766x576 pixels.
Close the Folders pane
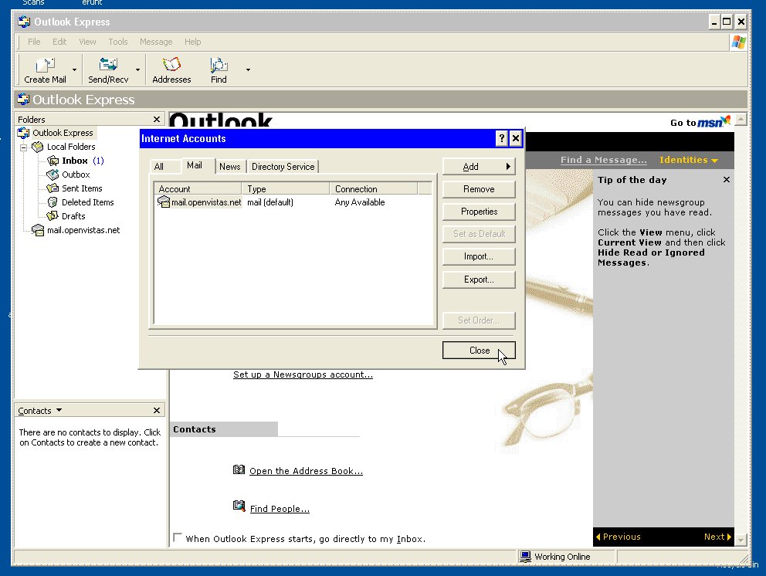coord(157,119)
